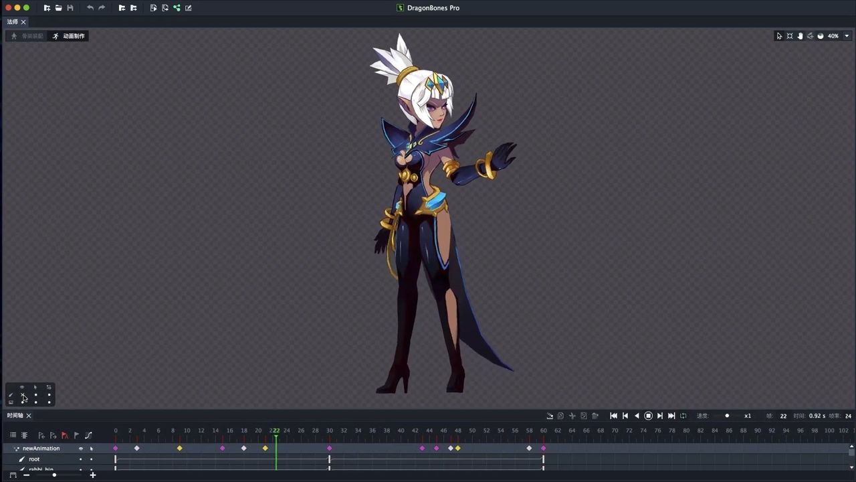Click the delete trash icon near playback controls
Image resolution: width=856 pixels, height=482 pixels.
point(595,416)
